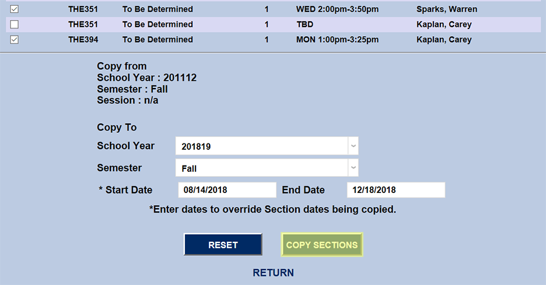Click the COPY SECTIONS button
The height and width of the screenshot is (285, 546).
pos(322,245)
